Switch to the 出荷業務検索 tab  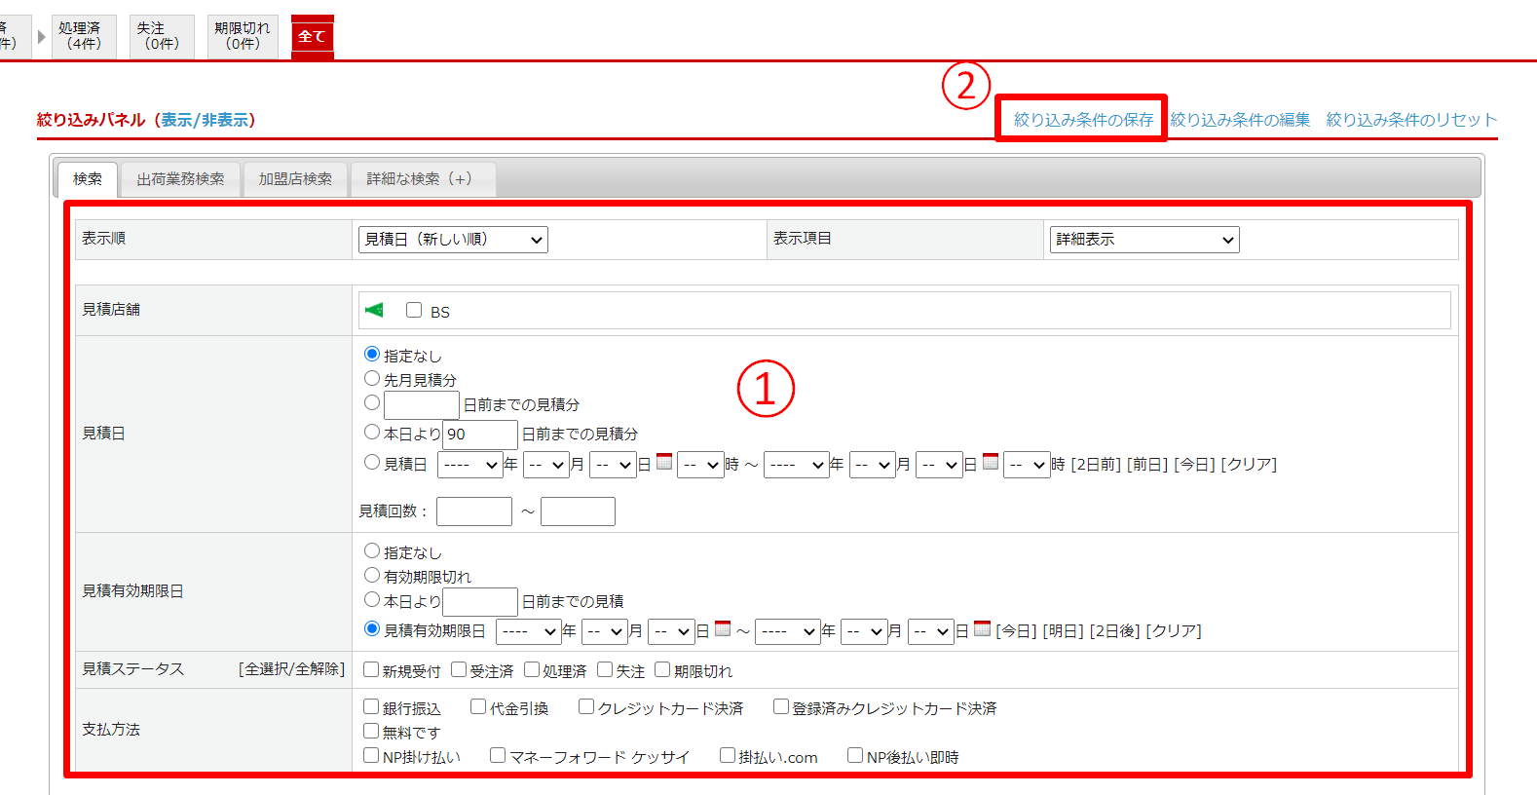click(x=180, y=179)
